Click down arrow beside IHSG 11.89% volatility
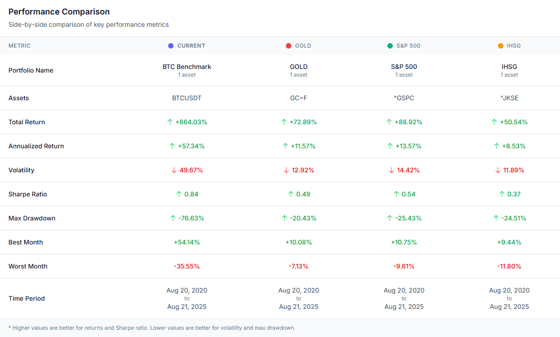560x337 pixels. point(498,170)
